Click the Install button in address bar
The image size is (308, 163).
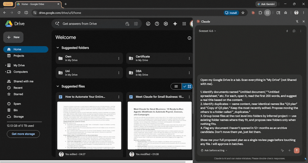coord(231,13)
